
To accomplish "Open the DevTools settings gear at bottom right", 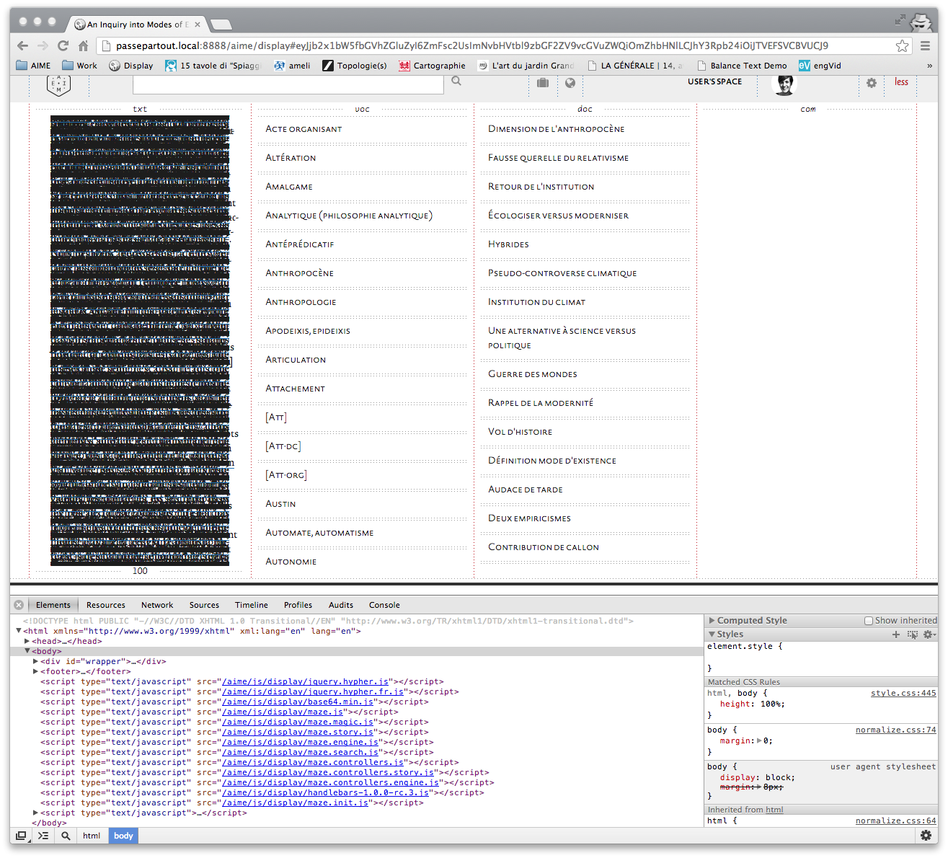I will (926, 836).
